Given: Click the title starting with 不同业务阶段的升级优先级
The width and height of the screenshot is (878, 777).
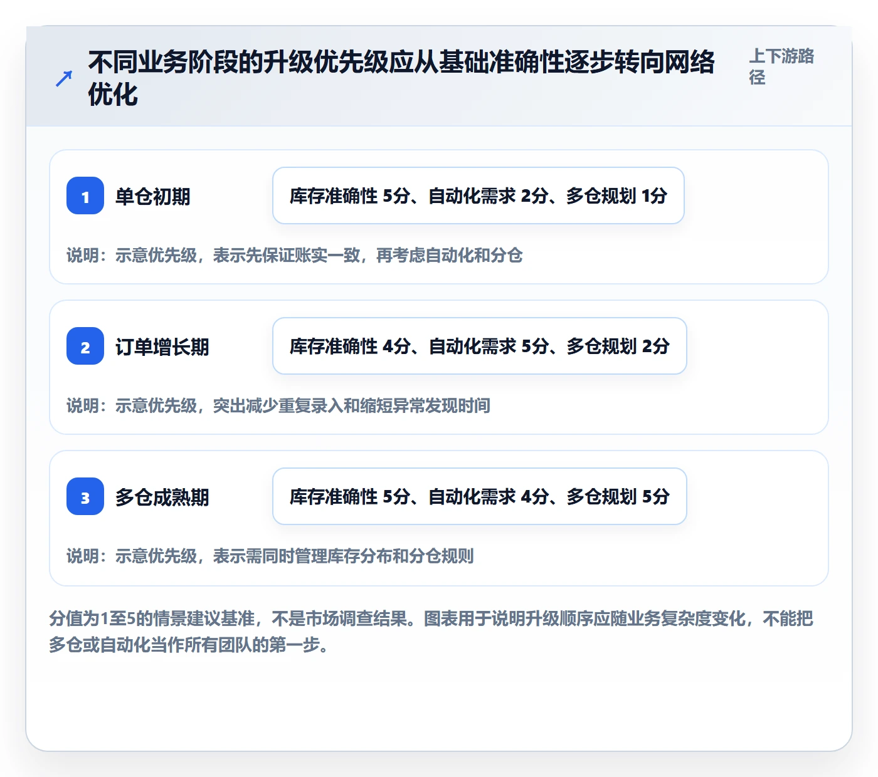Looking at the screenshot, I should pyautogui.click(x=401, y=79).
